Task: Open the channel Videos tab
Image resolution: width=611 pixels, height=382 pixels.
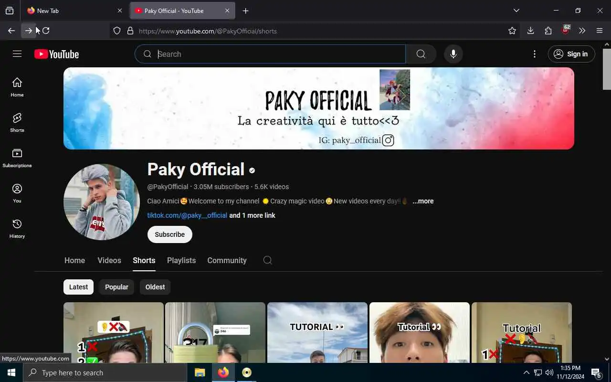Action: [109, 260]
